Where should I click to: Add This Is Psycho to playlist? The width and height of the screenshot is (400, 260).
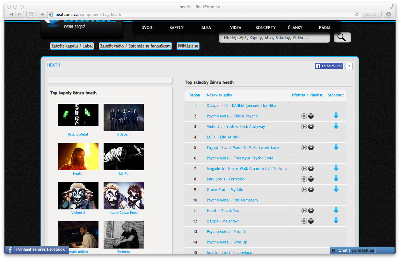click(311, 116)
